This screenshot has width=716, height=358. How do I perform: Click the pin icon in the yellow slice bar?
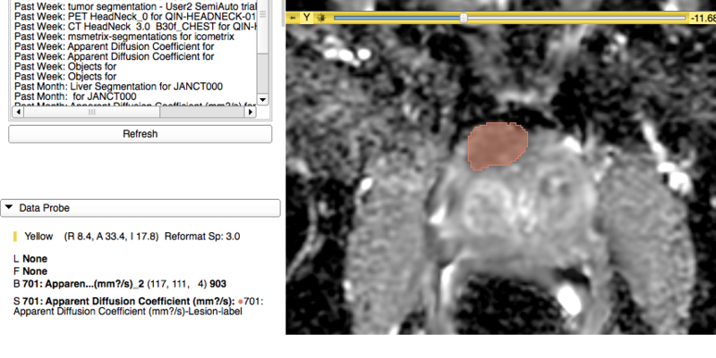(x=293, y=17)
